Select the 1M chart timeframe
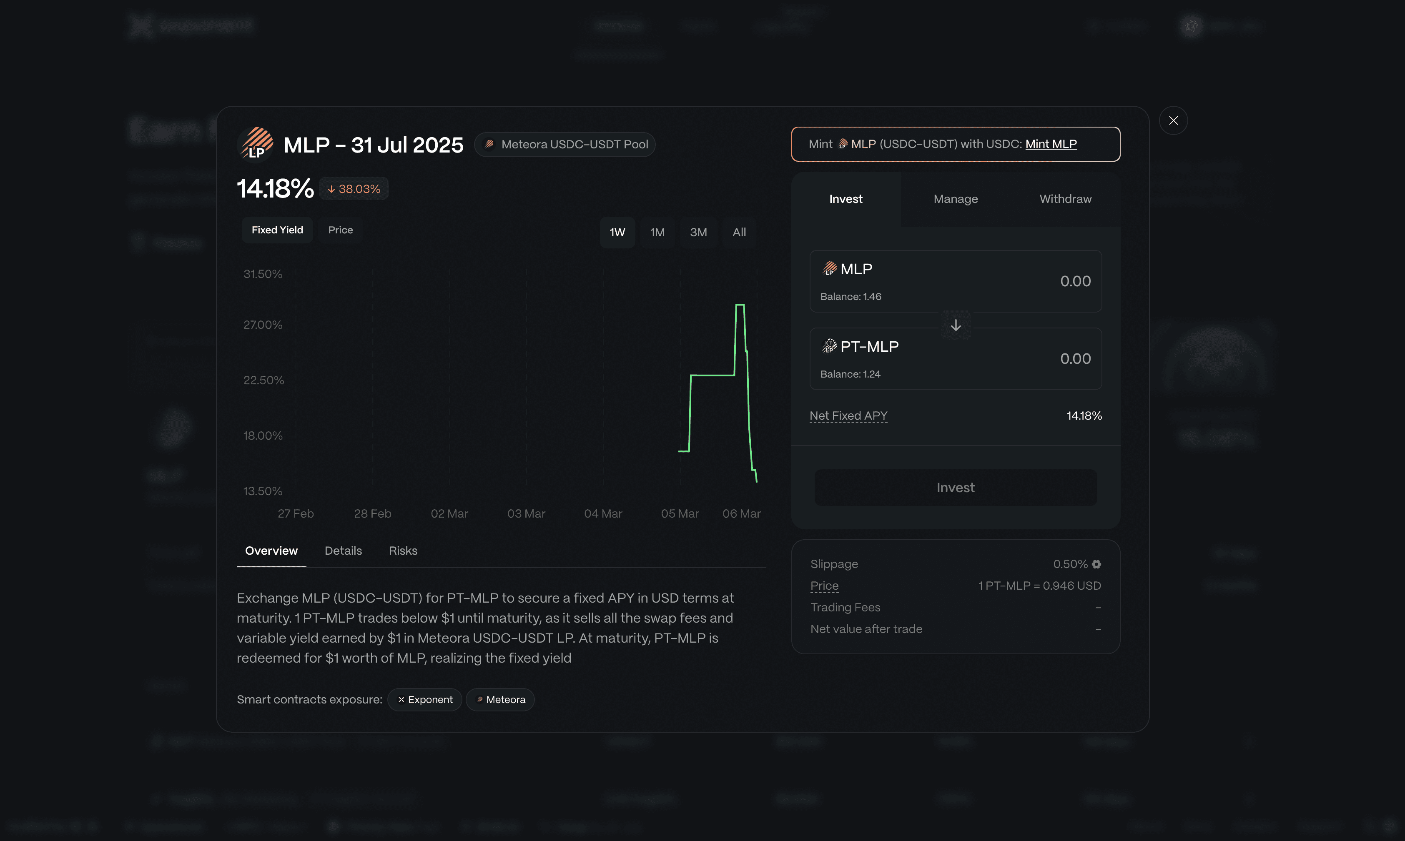Screen dimensions: 1405x841 pos(657,233)
